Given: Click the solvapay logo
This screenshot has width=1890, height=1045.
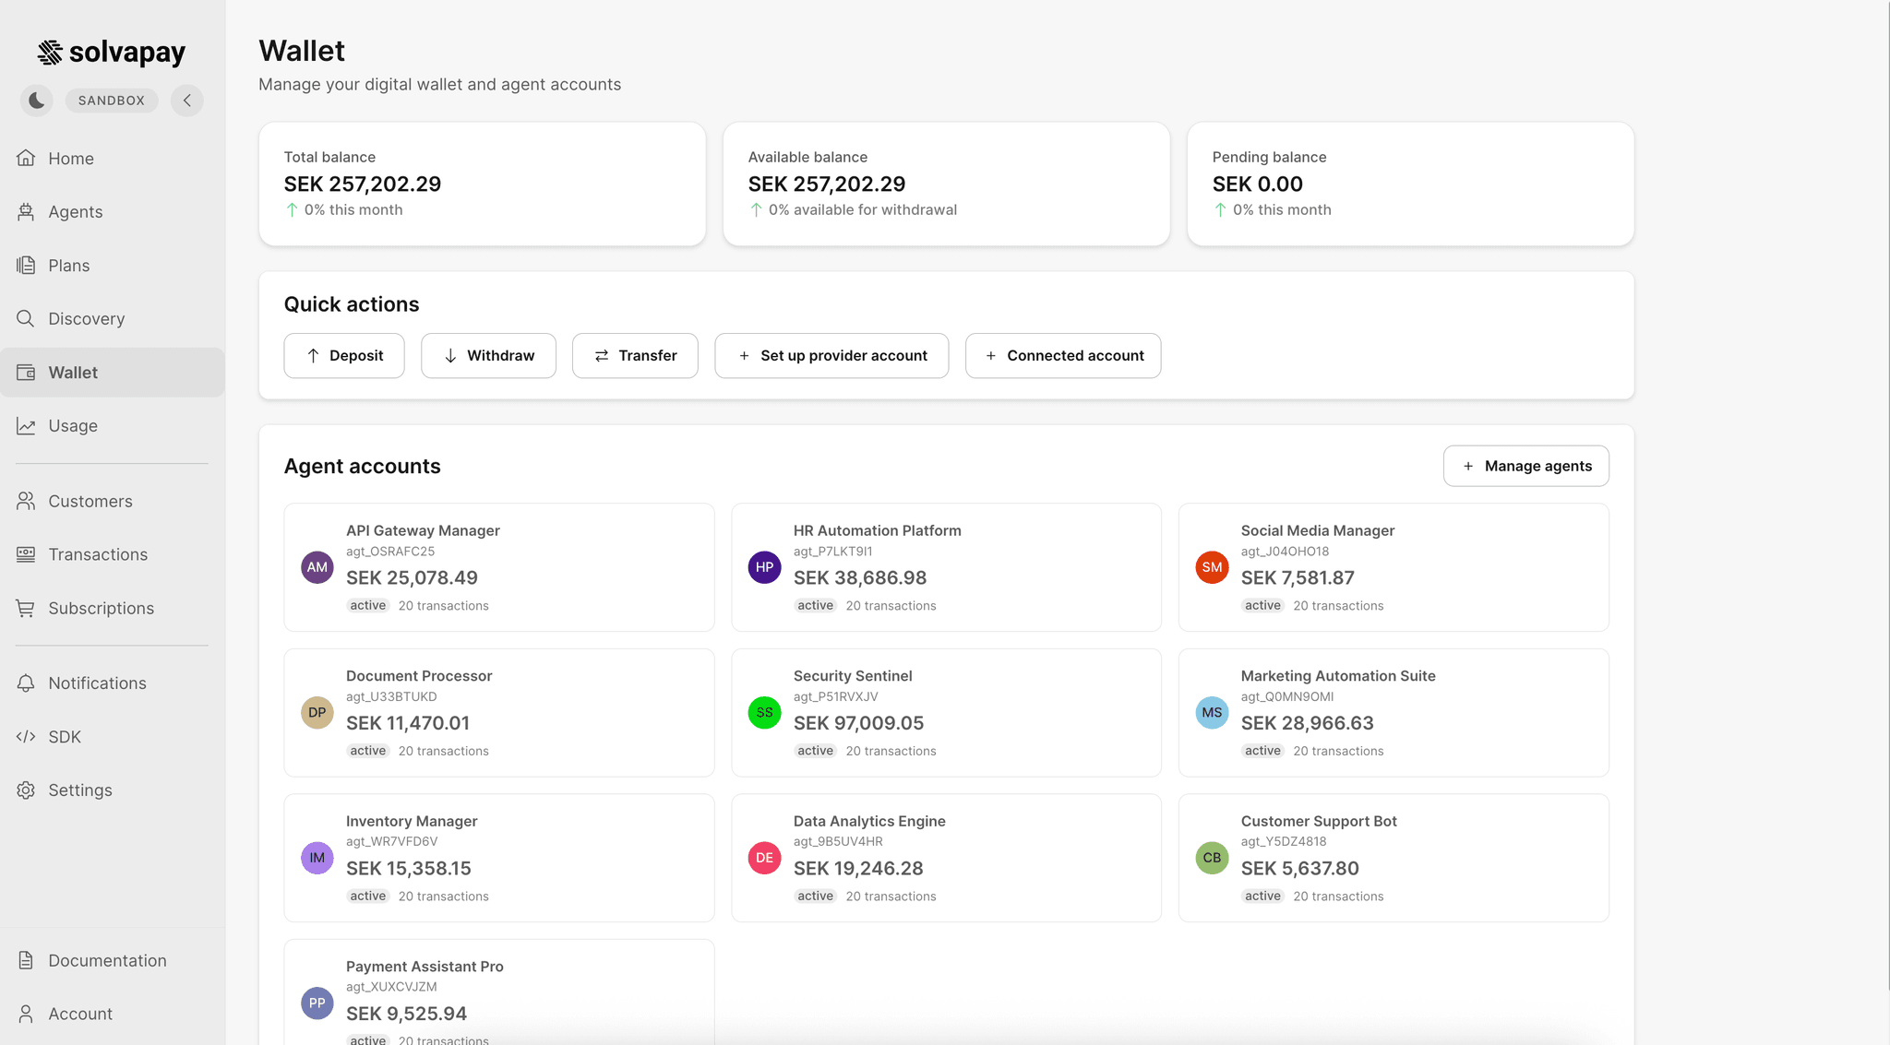Looking at the screenshot, I should [x=110, y=53].
